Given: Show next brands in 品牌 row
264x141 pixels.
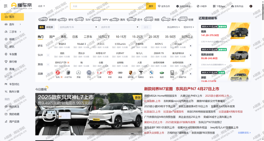Looking at the screenshot, I should 191,74.
